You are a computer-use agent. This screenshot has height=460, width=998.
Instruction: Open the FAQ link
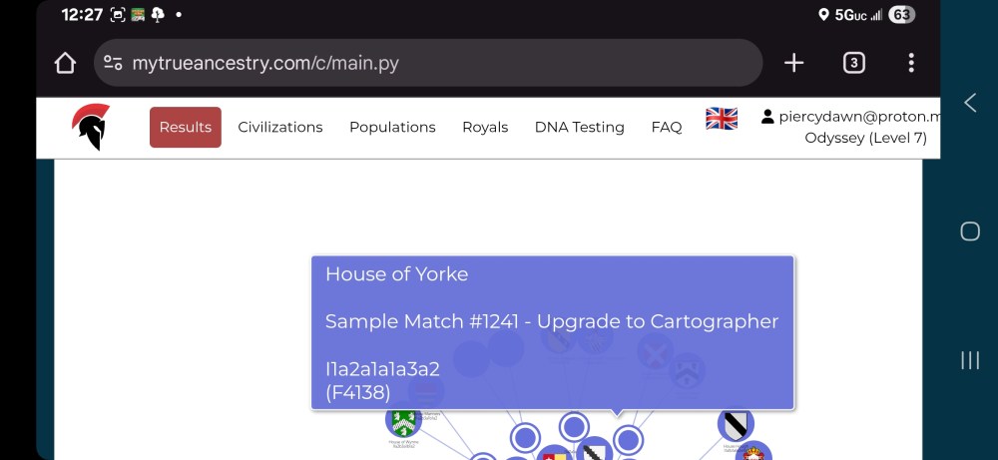coord(667,127)
